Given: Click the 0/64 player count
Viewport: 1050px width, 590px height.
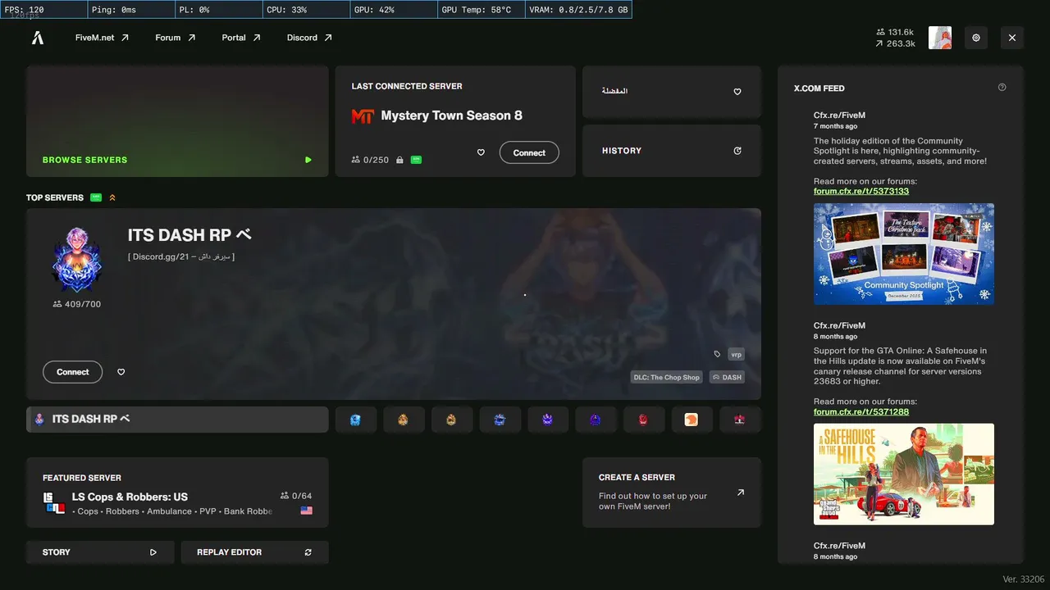Looking at the screenshot, I should [x=296, y=496].
